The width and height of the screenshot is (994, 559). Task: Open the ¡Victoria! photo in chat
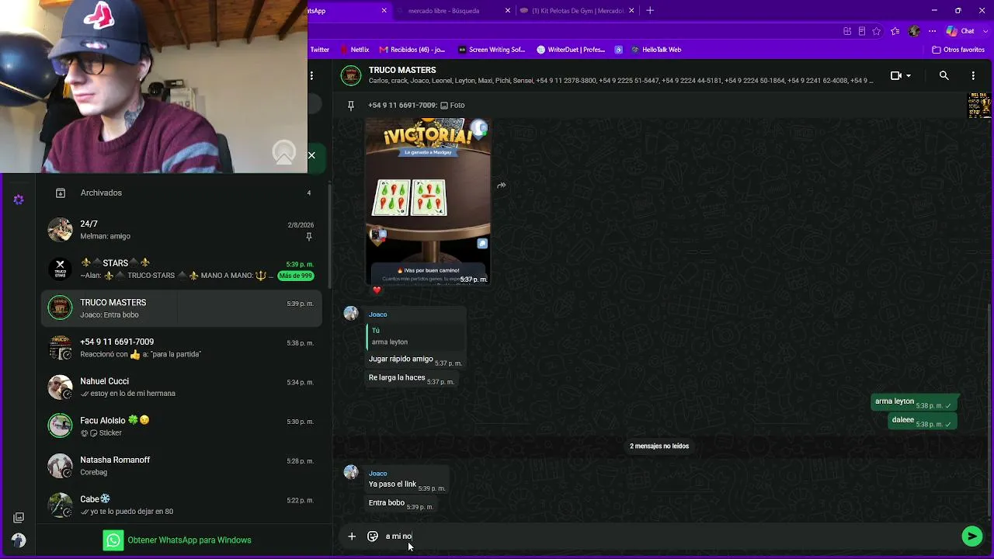click(428, 202)
